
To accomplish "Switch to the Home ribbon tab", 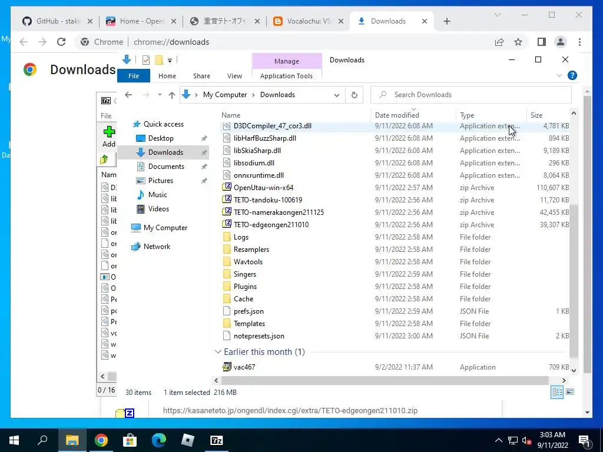I will point(167,76).
